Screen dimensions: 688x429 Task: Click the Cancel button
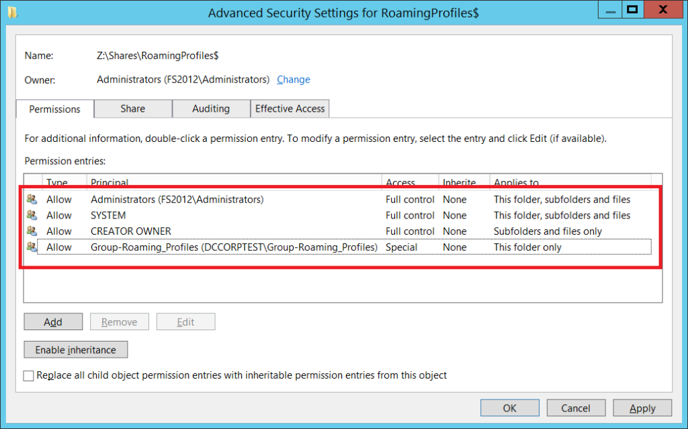tap(576, 407)
